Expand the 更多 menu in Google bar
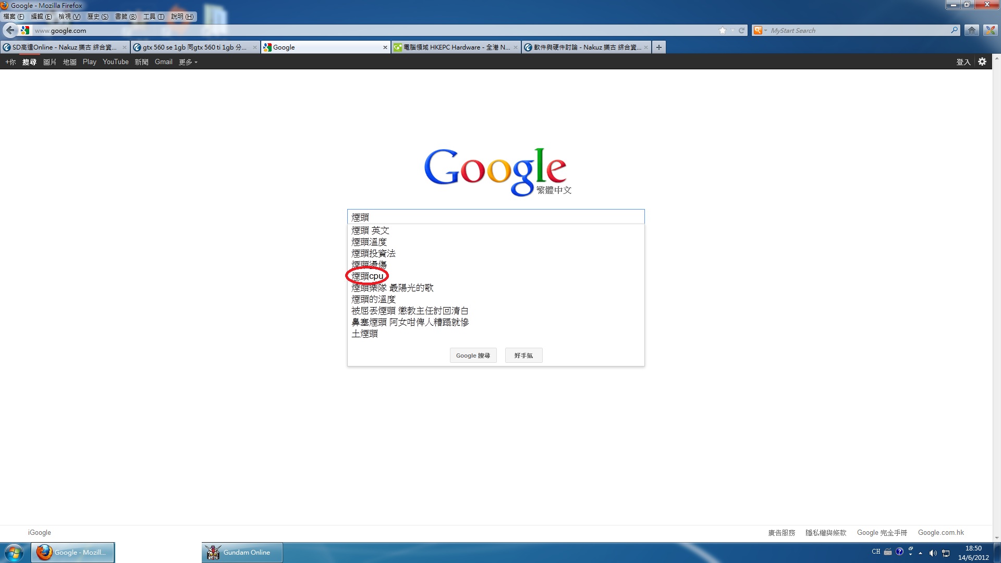The height and width of the screenshot is (563, 1001). point(188,62)
